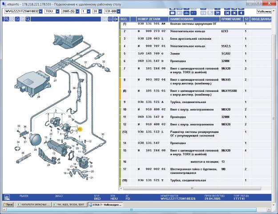Screen dimensions: 278x214
Task: Click note M6X115X80 in position (8) row
Action: 229,91
